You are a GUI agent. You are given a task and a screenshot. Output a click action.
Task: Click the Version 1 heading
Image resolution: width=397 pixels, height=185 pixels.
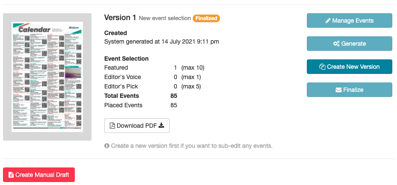[120, 18]
